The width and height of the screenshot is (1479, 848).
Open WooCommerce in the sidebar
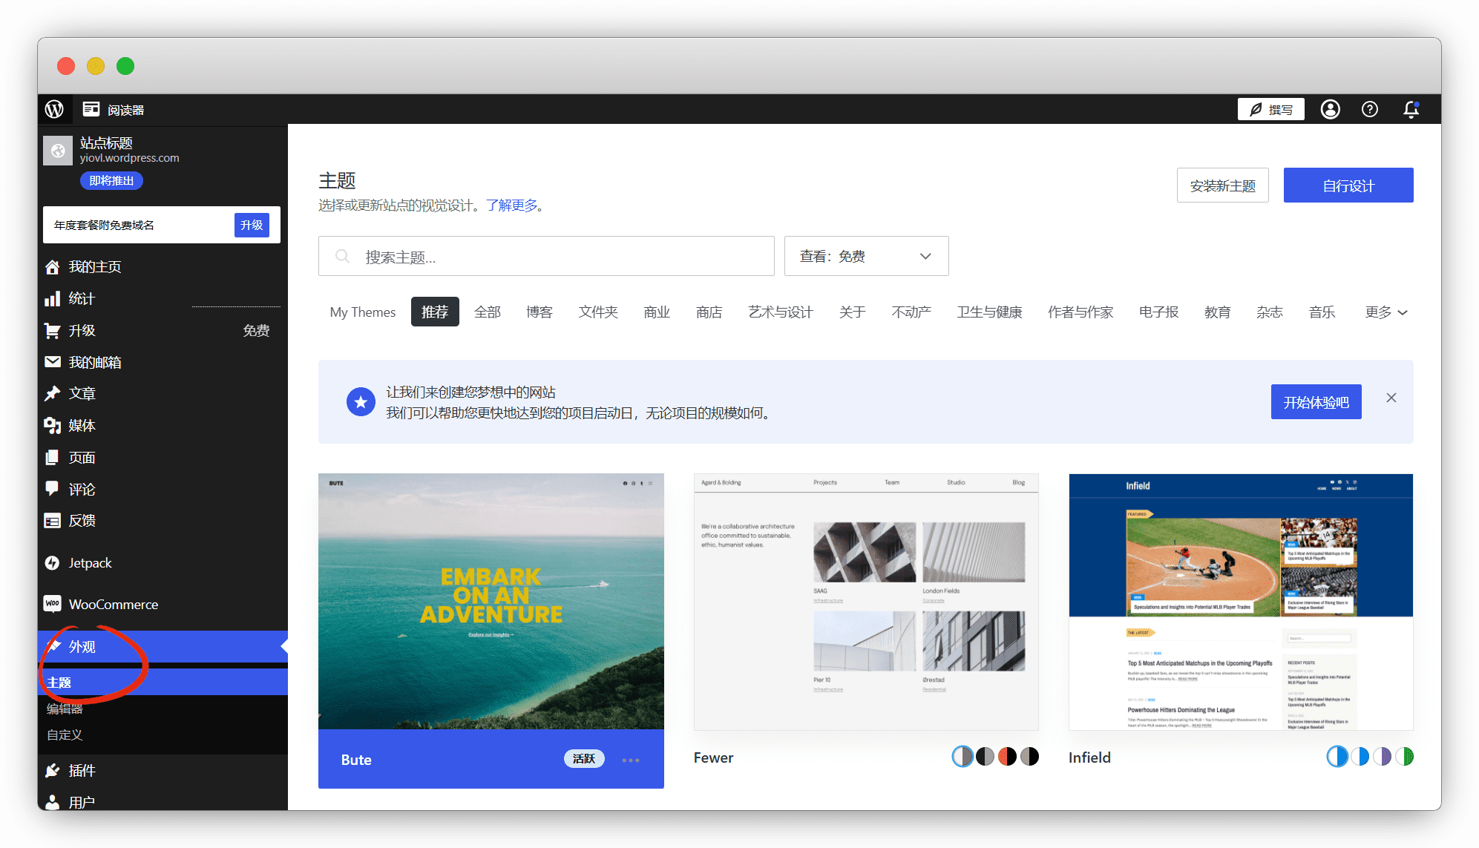click(x=113, y=604)
